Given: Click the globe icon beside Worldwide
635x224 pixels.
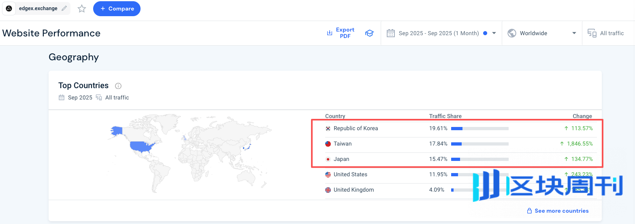Looking at the screenshot, I should (512, 33).
